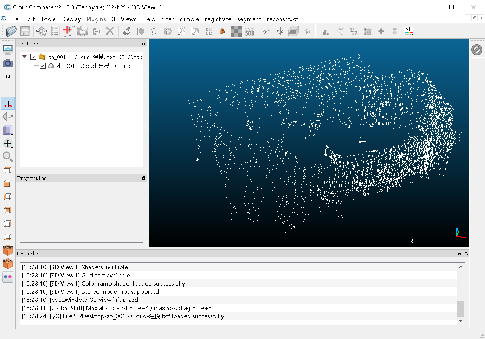Open the SF color scale manager
The width and height of the screenshot is (485, 339).
click(x=409, y=31)
